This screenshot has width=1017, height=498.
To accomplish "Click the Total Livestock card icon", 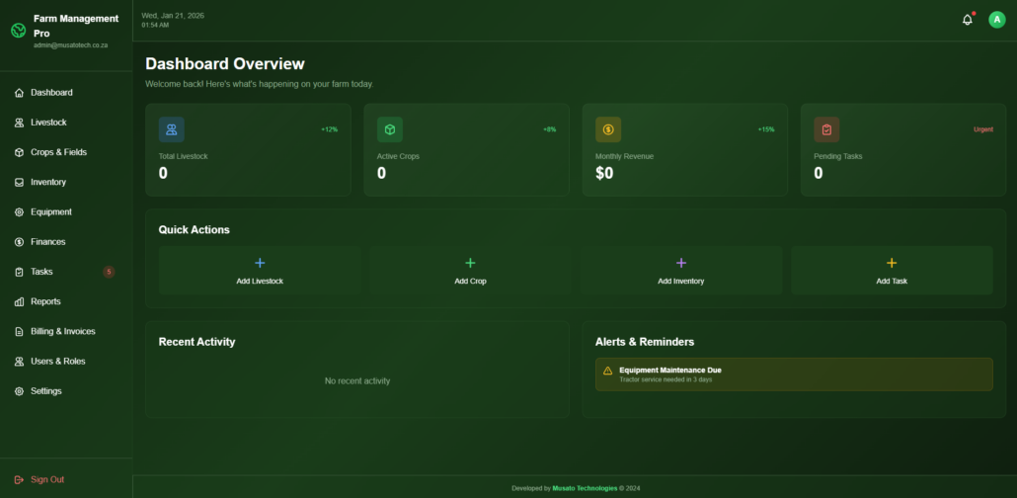I will [x=171, y=129].
